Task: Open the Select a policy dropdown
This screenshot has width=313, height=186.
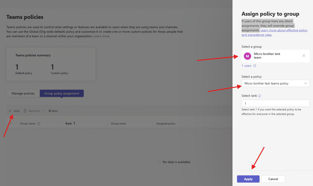Action: (x=275, y=83)
